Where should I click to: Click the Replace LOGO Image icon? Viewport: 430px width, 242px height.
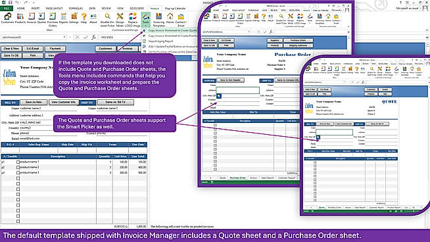coord(133,20)
